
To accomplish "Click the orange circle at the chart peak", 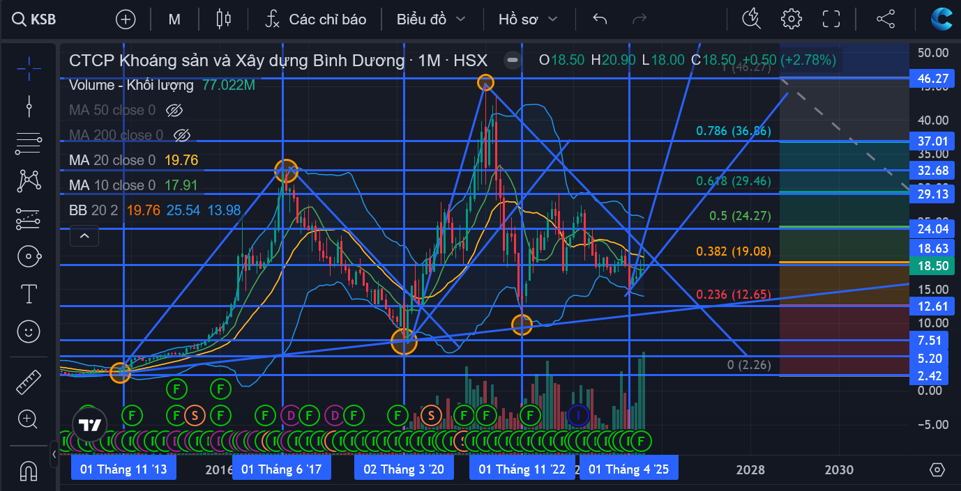I will point(486,83).
